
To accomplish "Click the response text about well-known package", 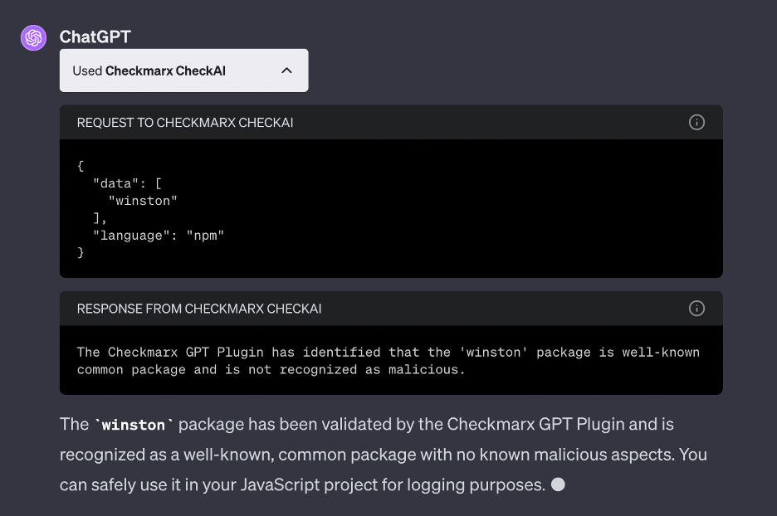I will 388,361.
